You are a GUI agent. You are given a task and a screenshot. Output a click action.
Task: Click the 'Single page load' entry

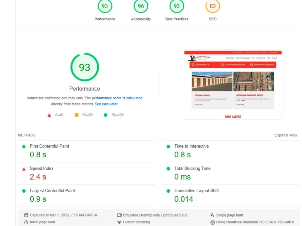tap(230, 215)
